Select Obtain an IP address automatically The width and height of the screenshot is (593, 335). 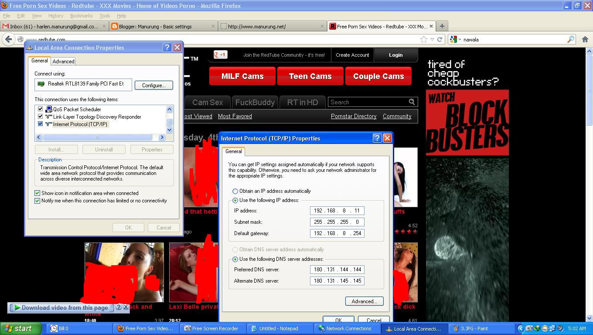coord(235,191)
